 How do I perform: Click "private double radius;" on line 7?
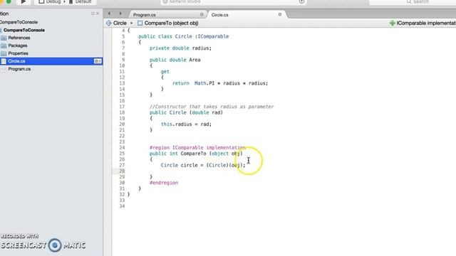[180, 48]
